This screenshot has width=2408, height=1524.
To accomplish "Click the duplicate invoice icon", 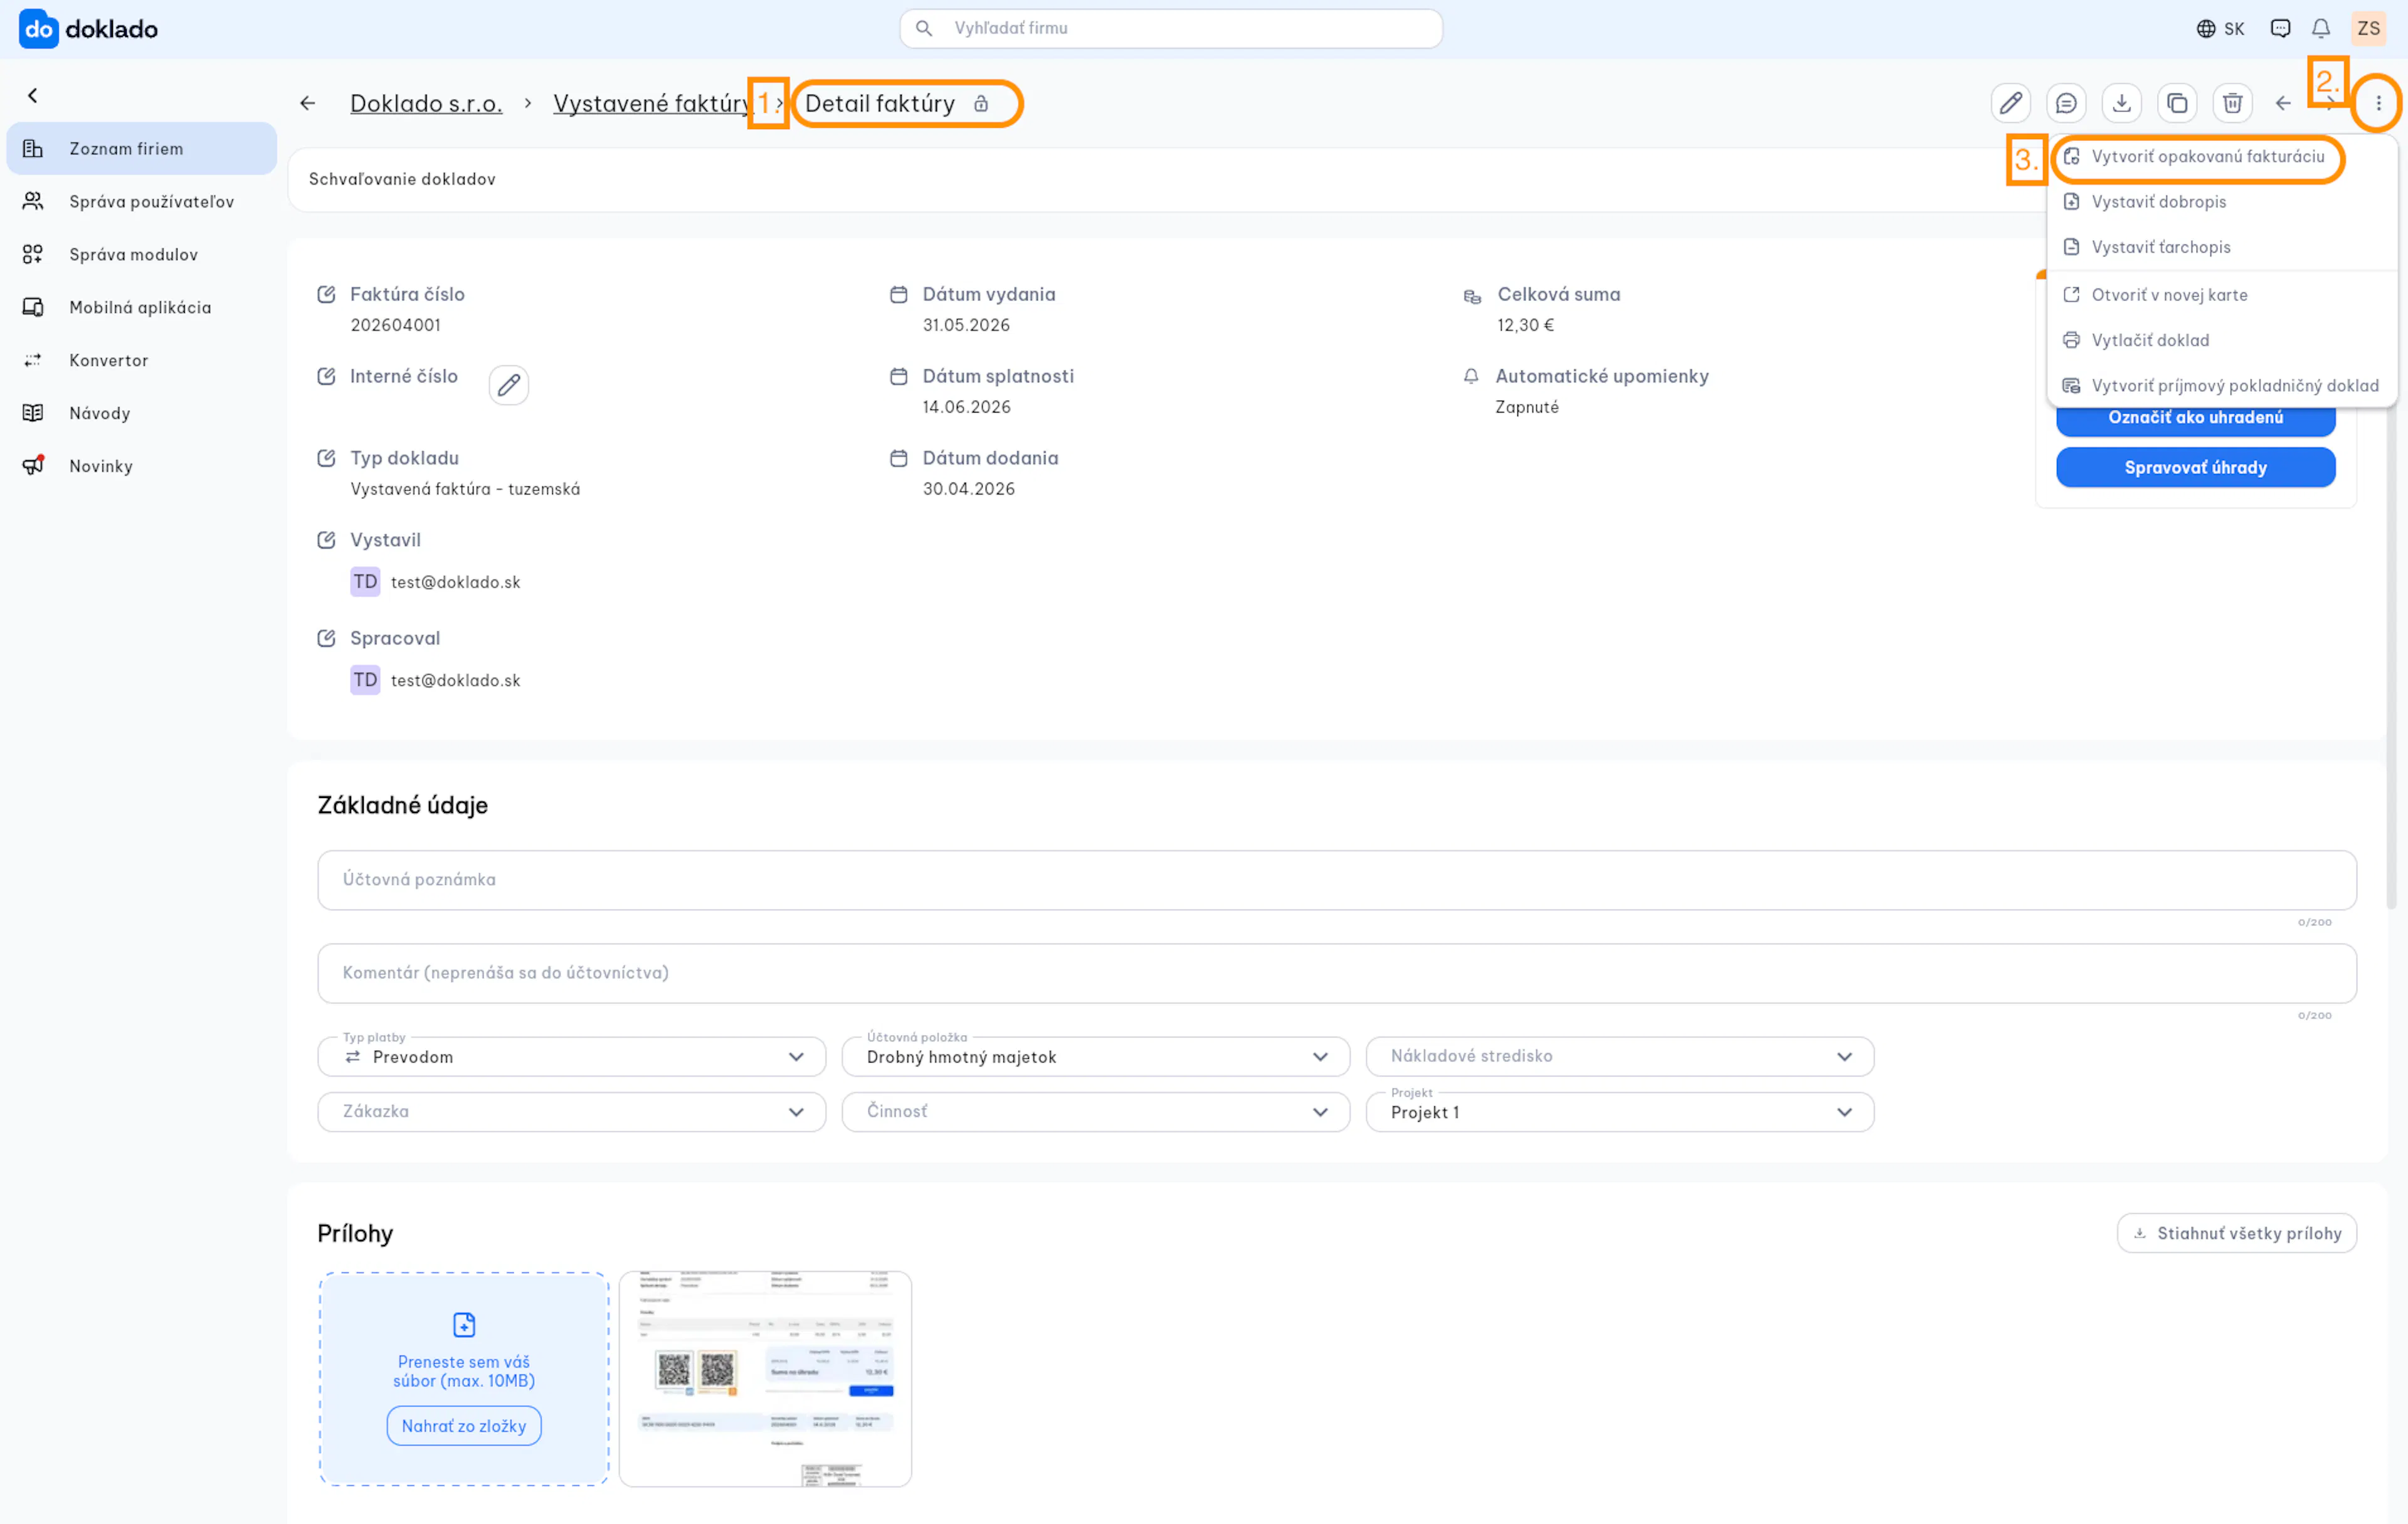I will click(x=2177, y=103).
